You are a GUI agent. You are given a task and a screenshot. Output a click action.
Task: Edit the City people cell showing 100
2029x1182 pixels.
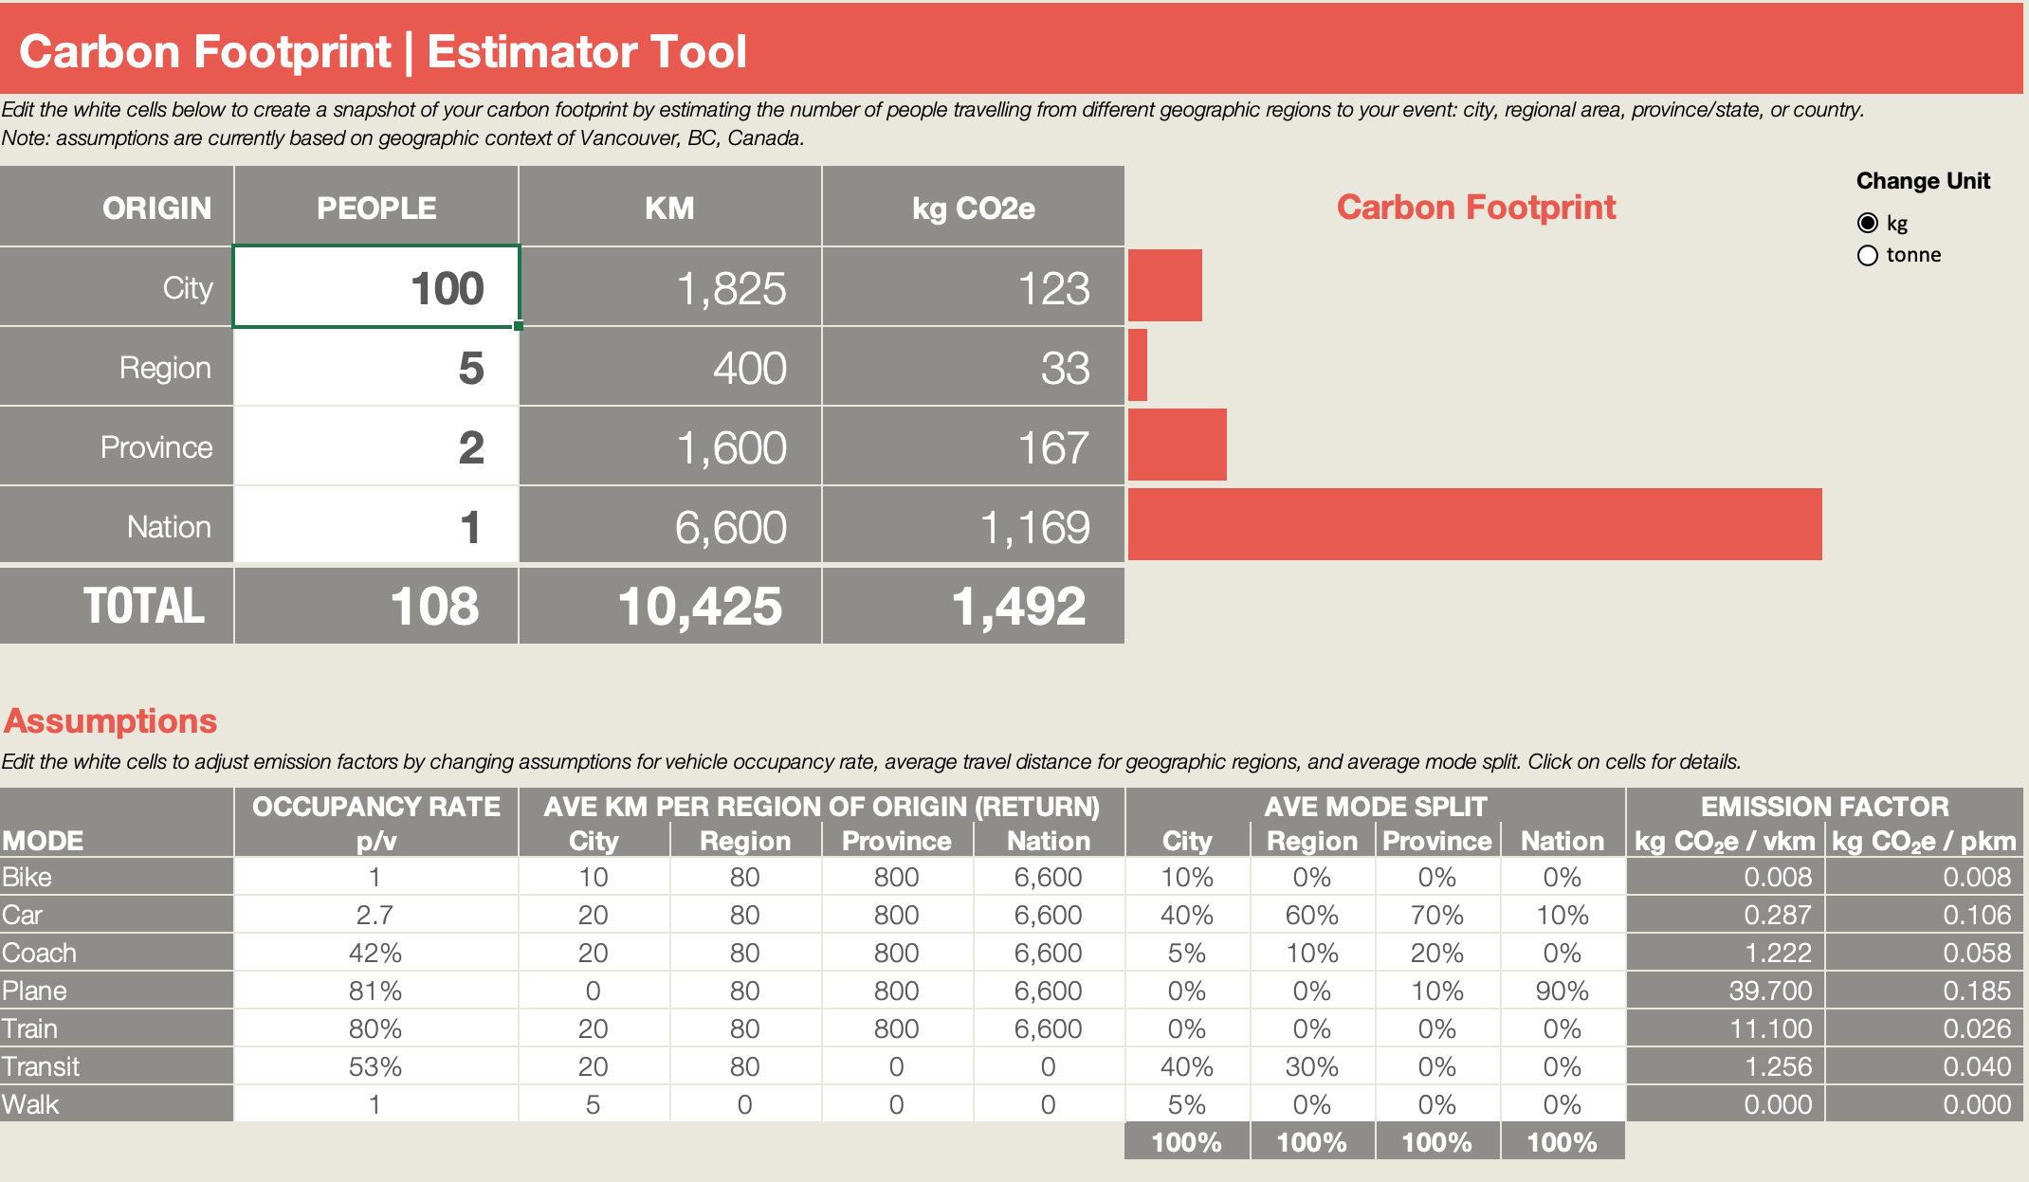pos(376,287)
